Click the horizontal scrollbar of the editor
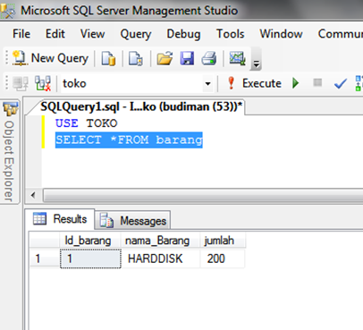This screenshot has height=330, width=363. click(x=203, y=196)
